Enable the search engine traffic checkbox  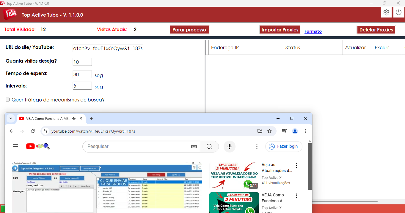pyautogui.click(x=8, y=100)
